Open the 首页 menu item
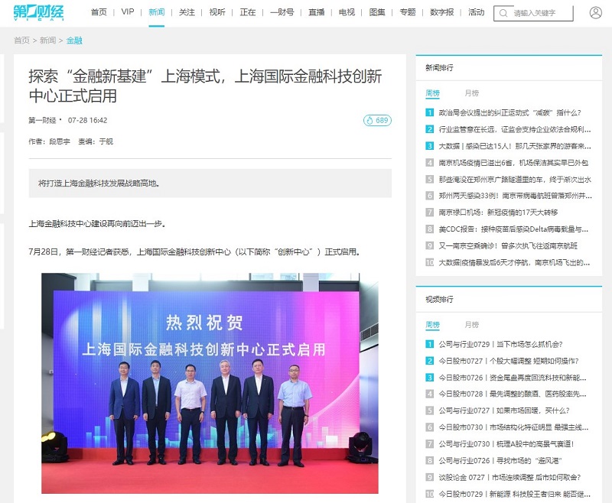Screen dimensions: 612x503 point(99,12)
